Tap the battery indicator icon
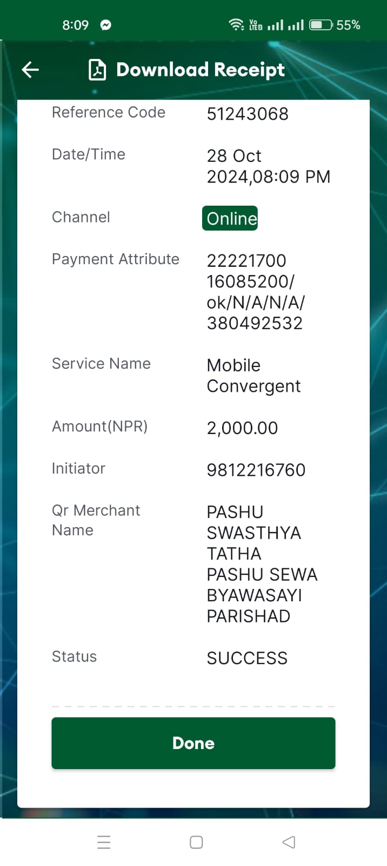 (321, 25)
